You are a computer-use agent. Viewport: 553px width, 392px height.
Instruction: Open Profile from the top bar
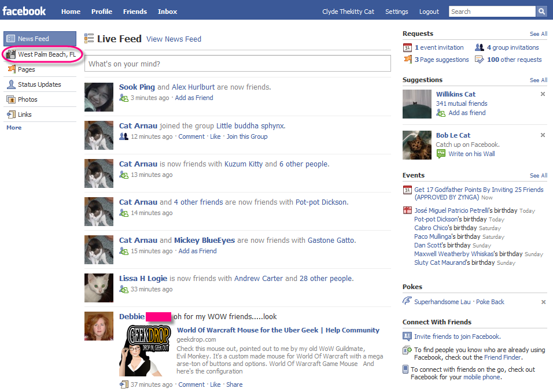tap(102, 12)
